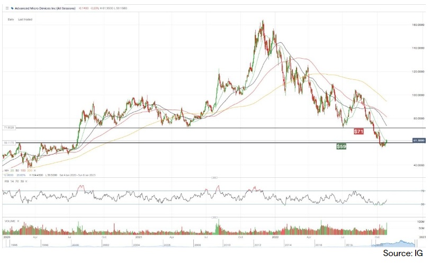Open the Advanced Micro Devices Inc instrument selector
430x263 pixels.
click(45, 8)
